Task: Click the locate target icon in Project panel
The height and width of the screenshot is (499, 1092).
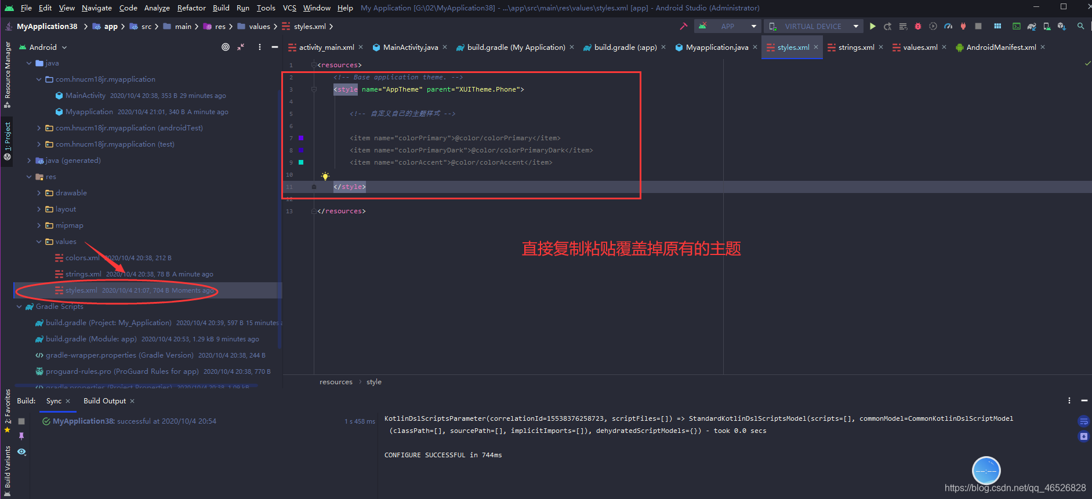Action: (226, 47)
